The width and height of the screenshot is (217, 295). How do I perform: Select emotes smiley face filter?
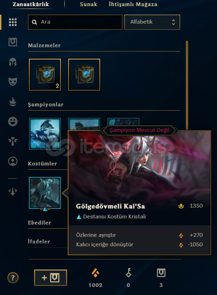13,121
